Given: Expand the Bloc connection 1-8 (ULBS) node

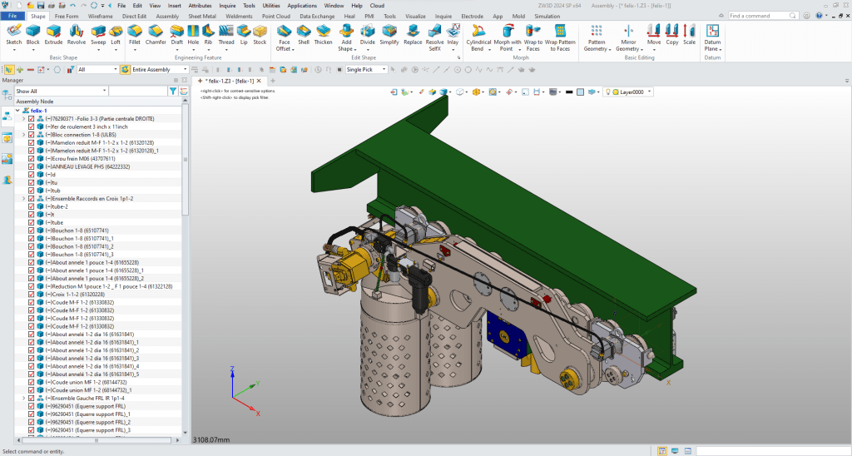Looking at the screenshot, I should 23,135.
